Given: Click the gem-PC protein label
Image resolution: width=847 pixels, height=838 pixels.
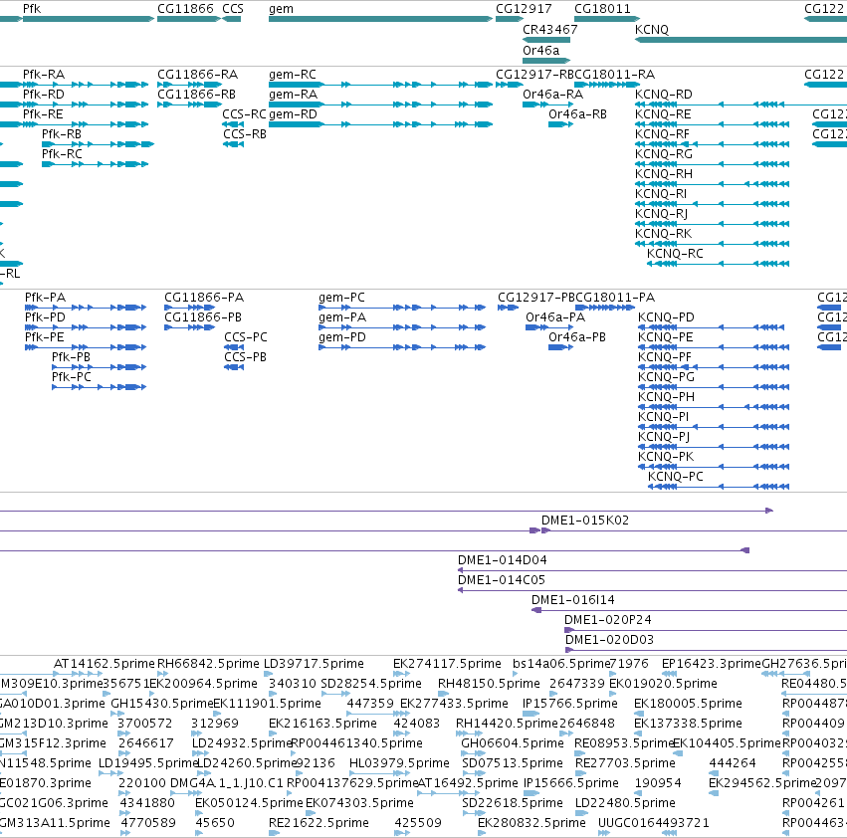Looking at the screenshot, I should point(342,298).
